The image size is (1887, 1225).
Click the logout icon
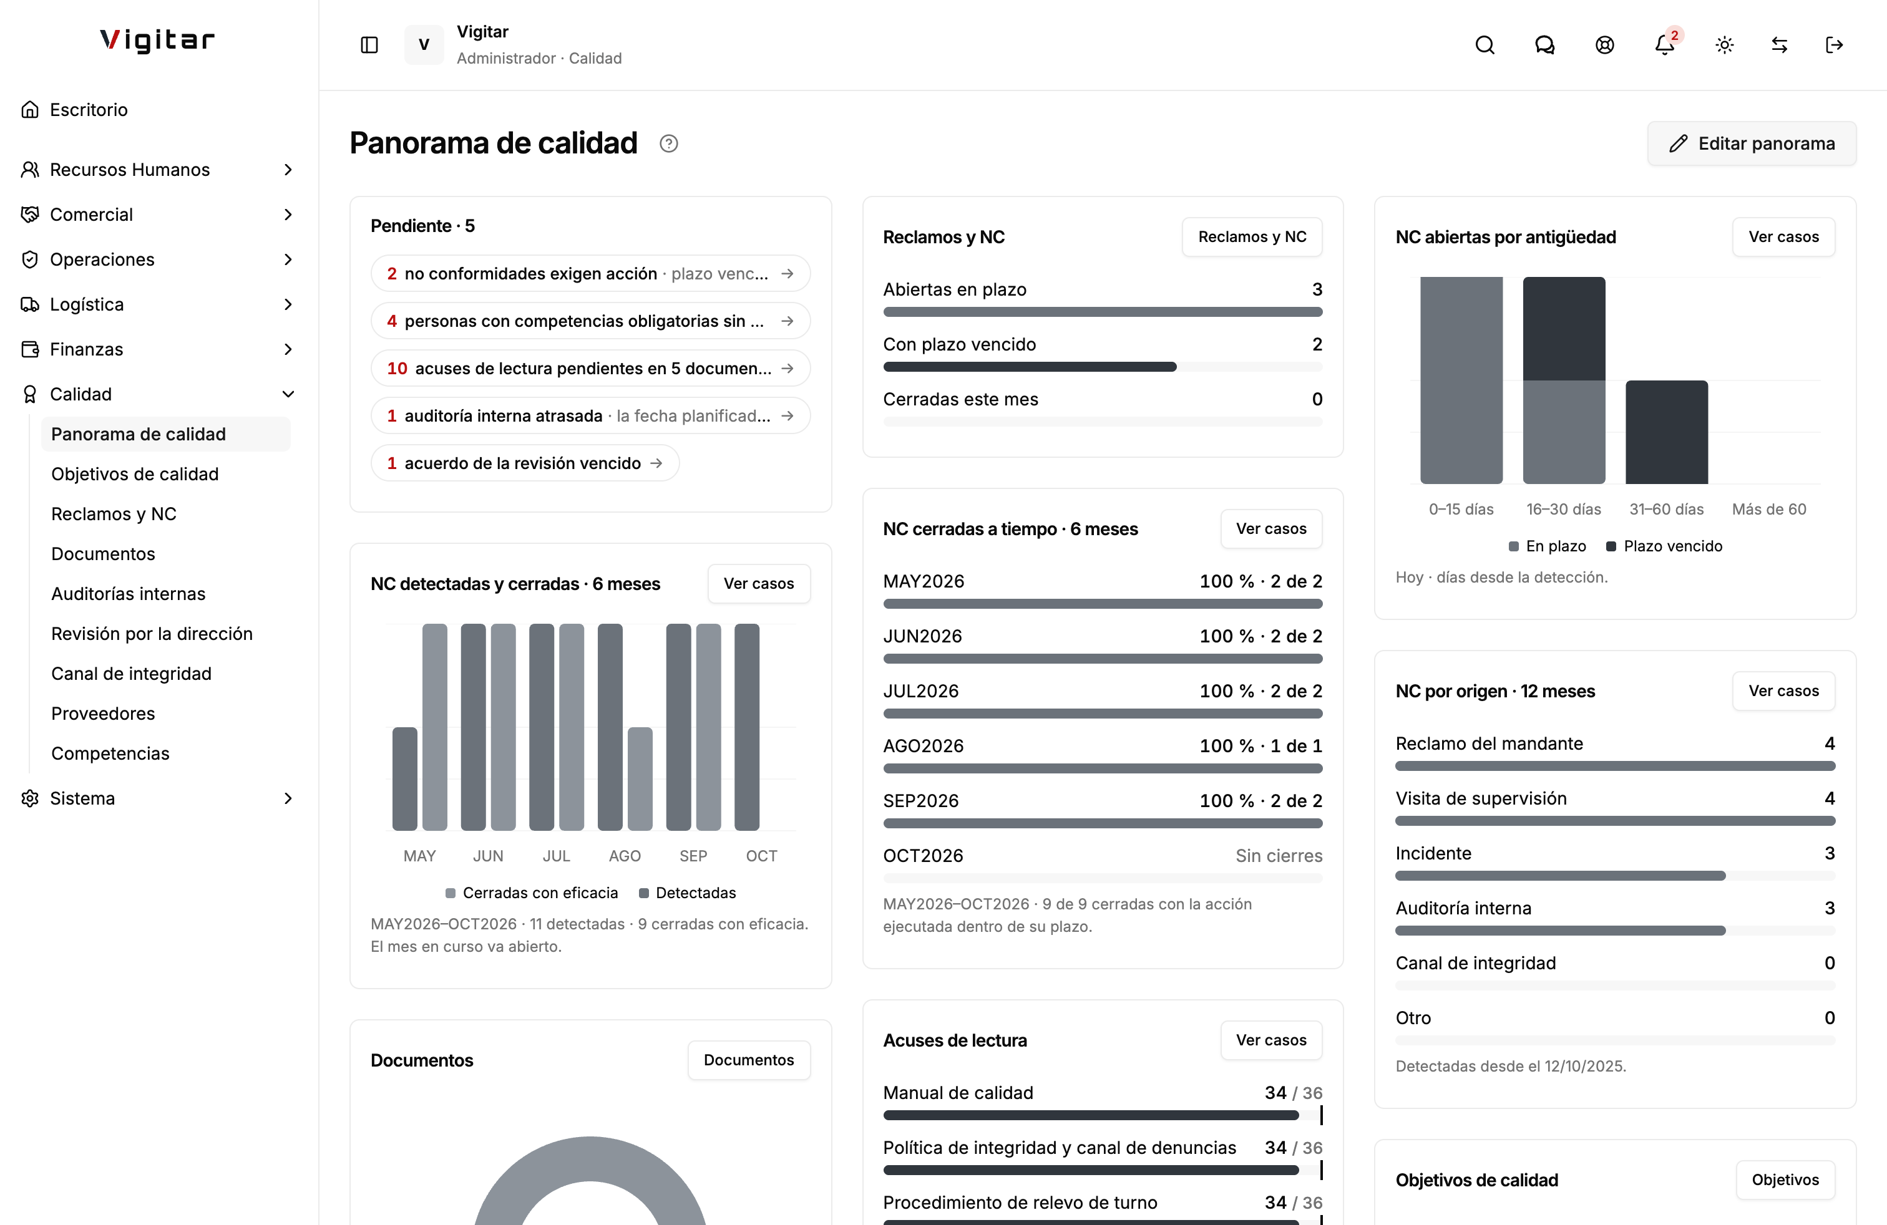[x=1834, y=45]
